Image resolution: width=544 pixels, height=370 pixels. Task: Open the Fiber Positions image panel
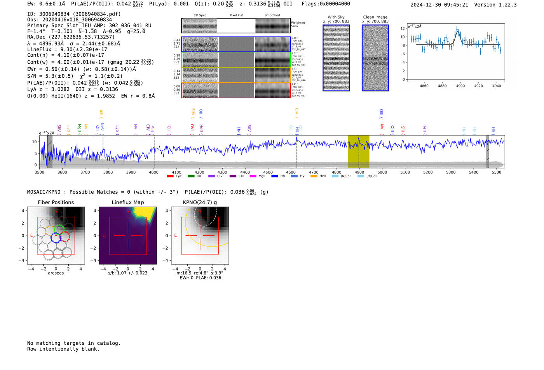tap(56, 236)
